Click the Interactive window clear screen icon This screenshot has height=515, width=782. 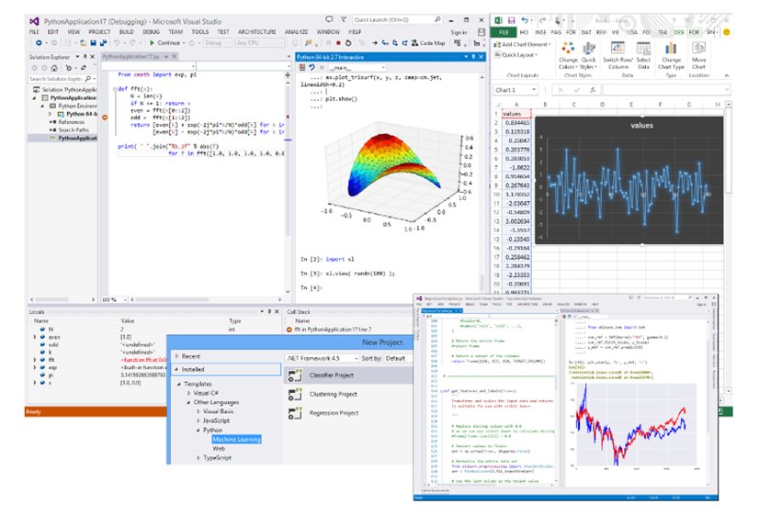301,67
